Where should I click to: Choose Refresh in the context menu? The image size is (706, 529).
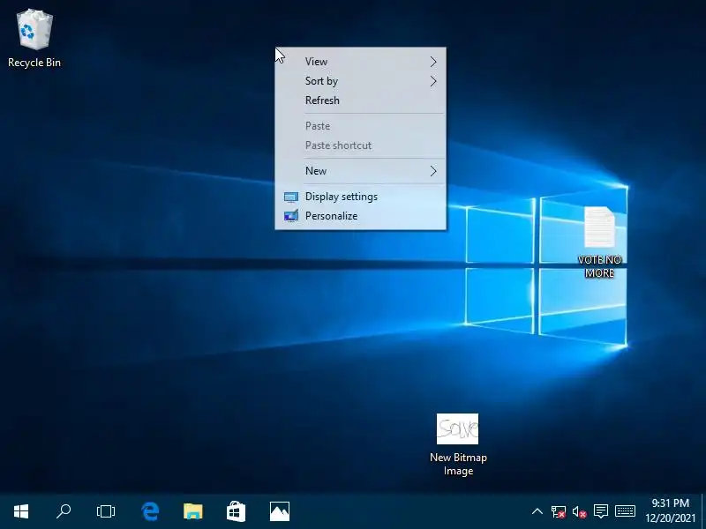click(x=361, y=101)
